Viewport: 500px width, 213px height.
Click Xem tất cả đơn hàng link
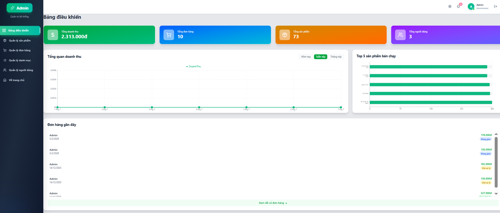coord(273,203)
